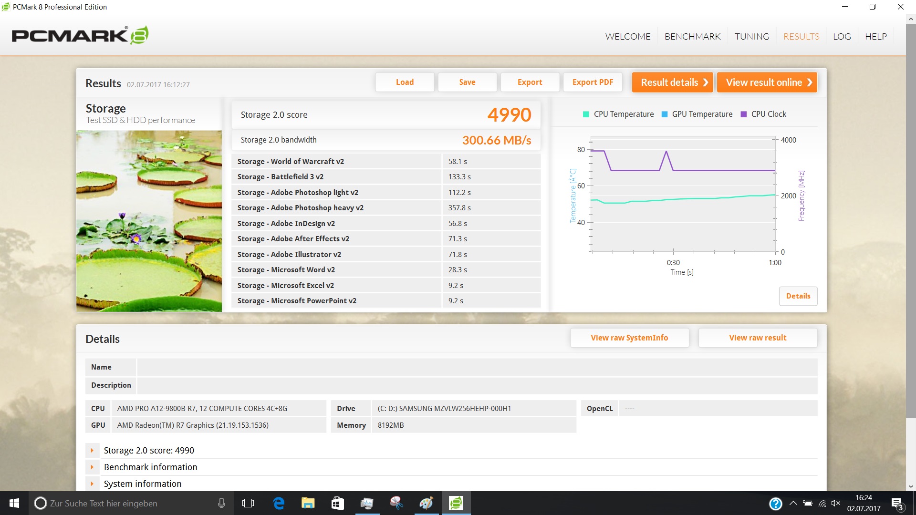The width and height of the screenshot is (916, 515).
Task: Open the HELP tab
Action: [x=876, y=36]
